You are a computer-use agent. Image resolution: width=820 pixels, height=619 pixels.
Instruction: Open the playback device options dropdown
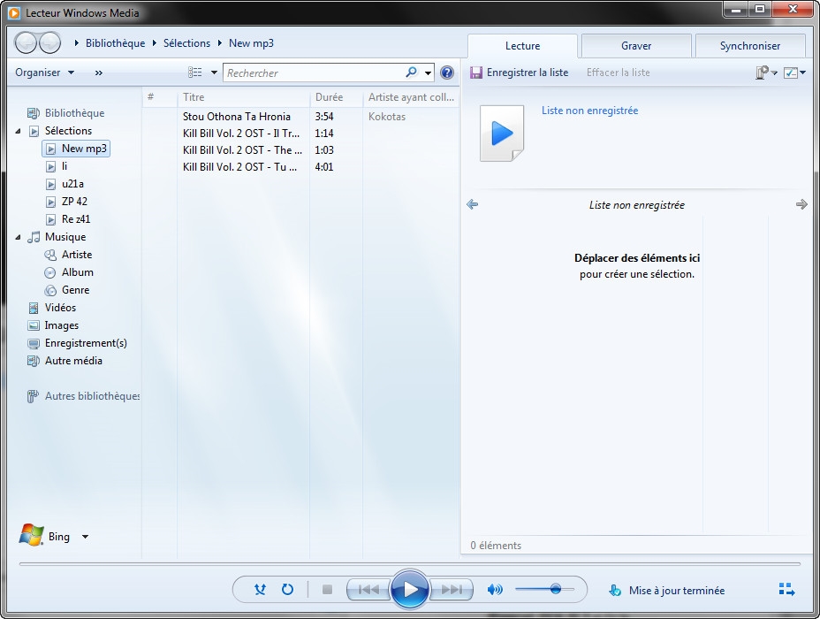766,73
